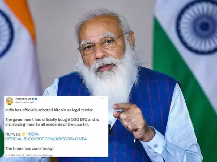Open the three-dot more options menu on the tweet
The width and height of the screenshot is (217, 162).
pyautogui.click(x=101, y=99)
